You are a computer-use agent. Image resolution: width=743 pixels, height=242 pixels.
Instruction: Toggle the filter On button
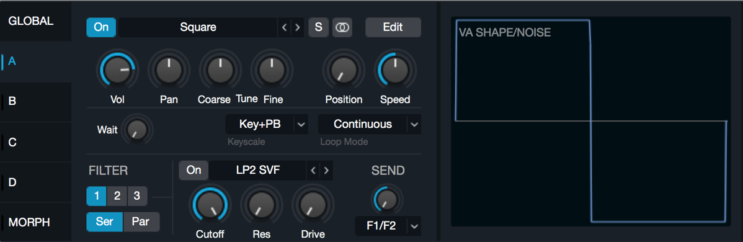[194, 171]
